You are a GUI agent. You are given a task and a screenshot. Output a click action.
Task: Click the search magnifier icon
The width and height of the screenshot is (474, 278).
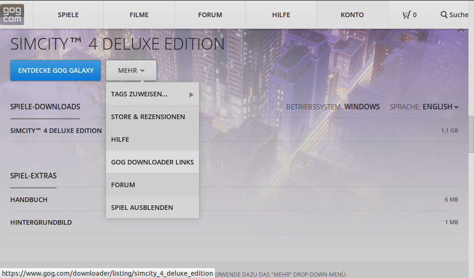444,15
